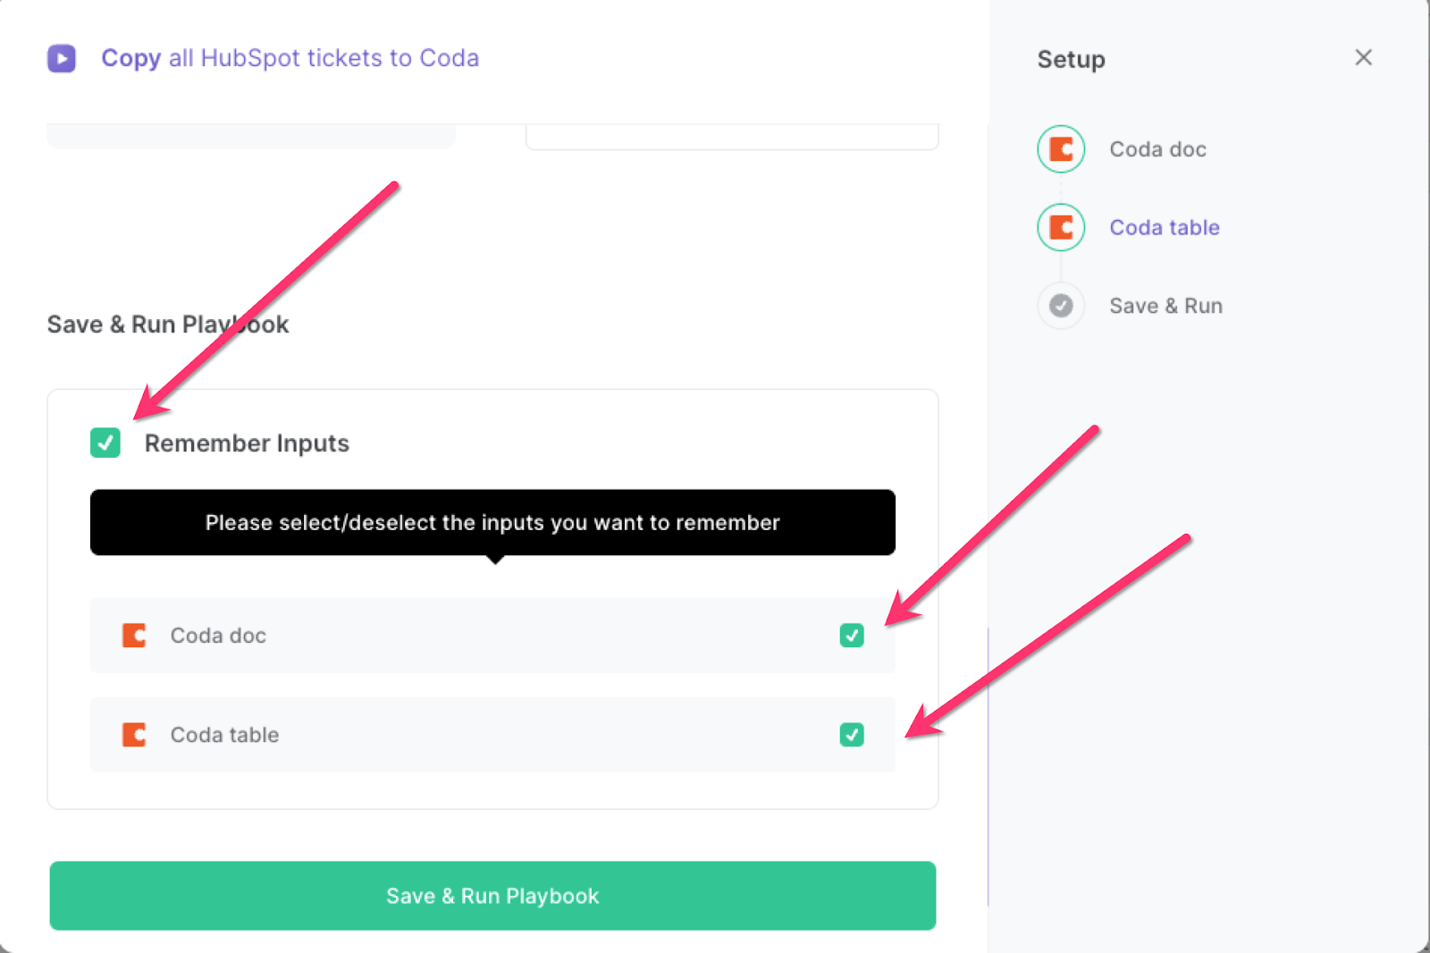Screen dimensions: 1430x953
Task: Click the 'Setup' panel heading
Action: pyautogui.click(x=1071, y=60)
